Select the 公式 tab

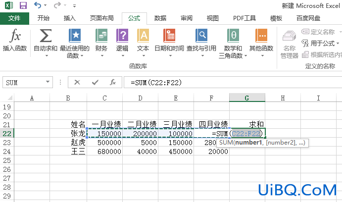tap(134, 18)
